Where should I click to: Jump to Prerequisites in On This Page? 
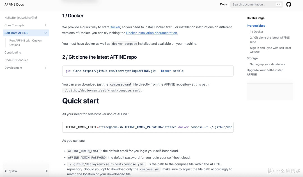coord(256,26)
